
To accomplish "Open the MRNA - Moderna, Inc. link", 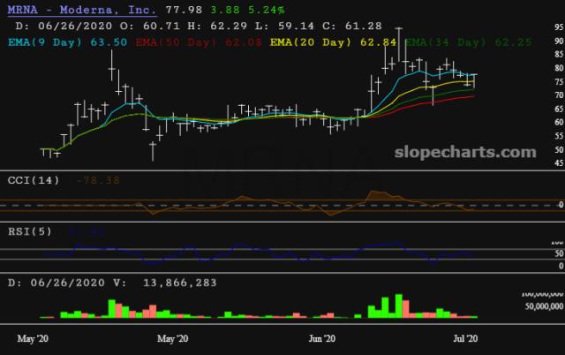I will click(x=82, y=10).
